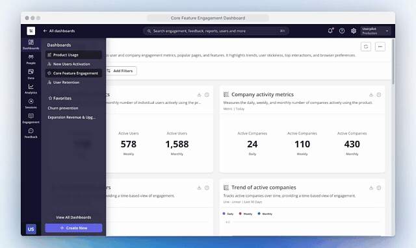Select the User Retention dashboard
The height and width of the screenshot is (248, 416).
(73, 82)
